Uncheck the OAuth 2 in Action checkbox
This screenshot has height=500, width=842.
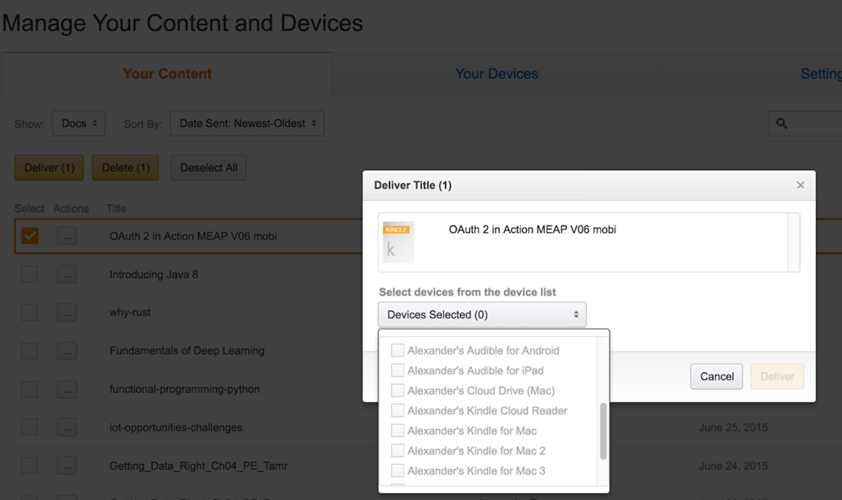point(29,235)
